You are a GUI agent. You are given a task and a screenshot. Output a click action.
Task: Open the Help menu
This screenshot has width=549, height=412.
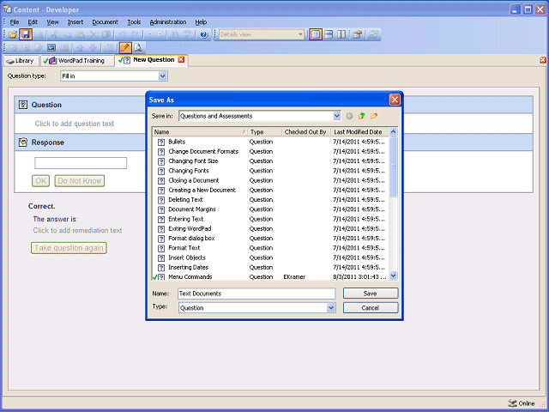coord(201,22)
